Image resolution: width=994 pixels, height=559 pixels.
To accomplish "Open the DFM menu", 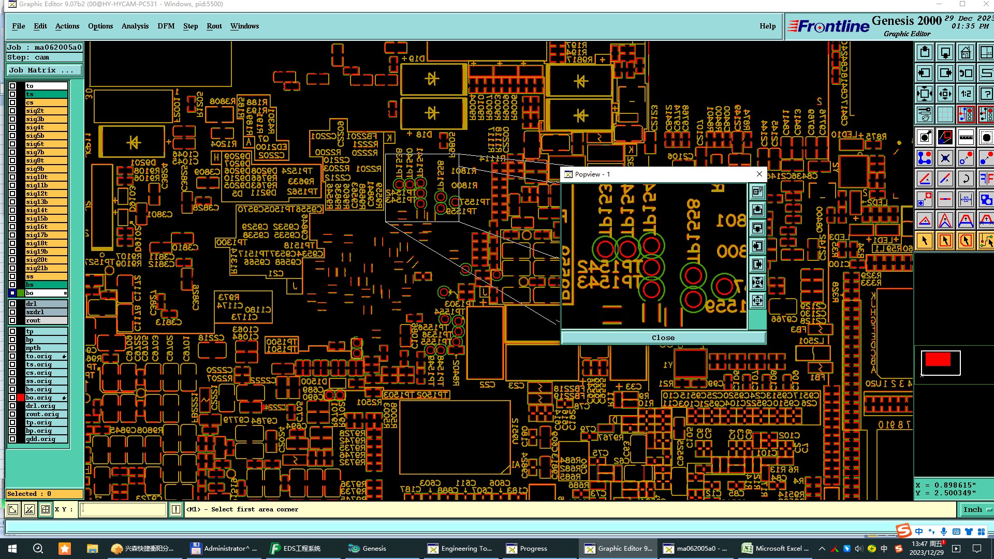I will pyautogui.click(x=166, y=26).
